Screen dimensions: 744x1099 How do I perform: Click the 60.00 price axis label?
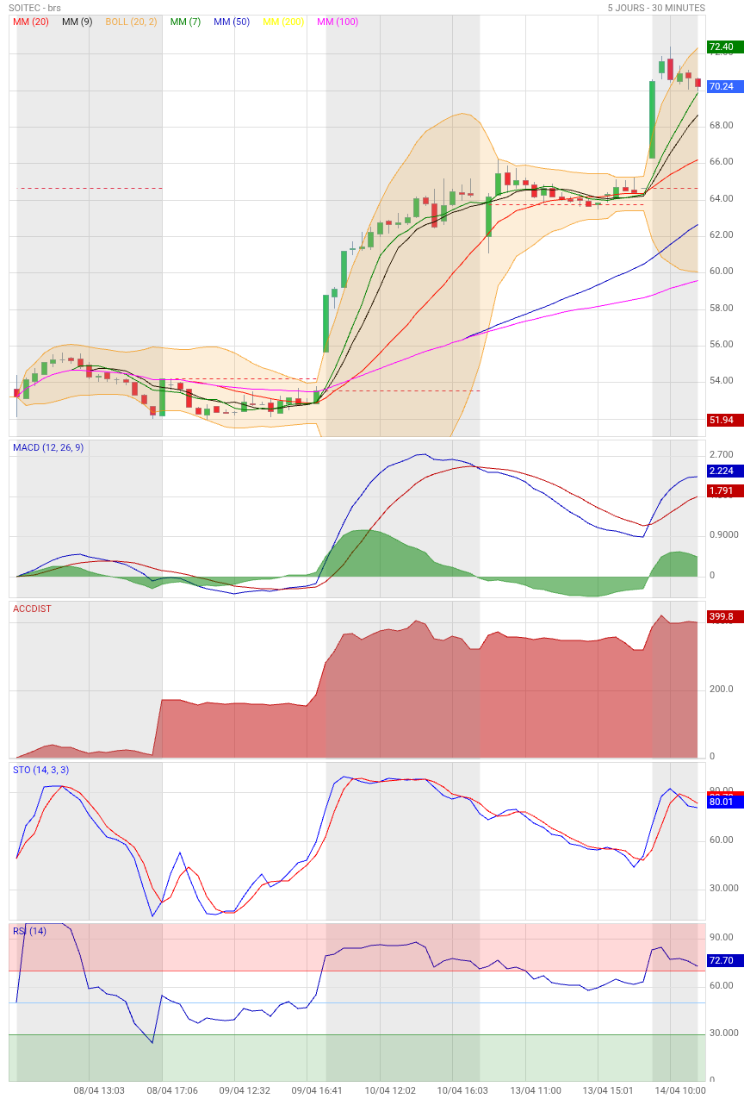coord(721,272)
